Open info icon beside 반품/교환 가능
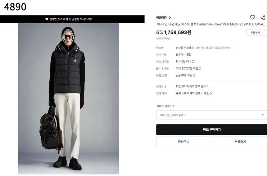The width and height of the screenshot is (267, 176). [194, 75]
